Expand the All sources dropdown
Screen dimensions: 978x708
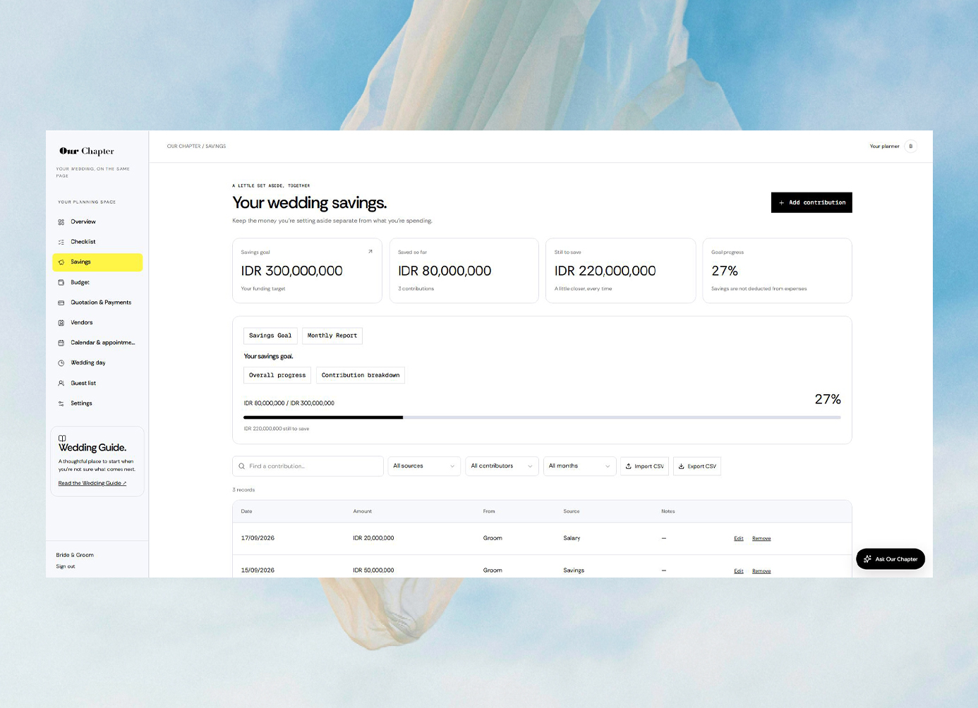coord(424,466)
